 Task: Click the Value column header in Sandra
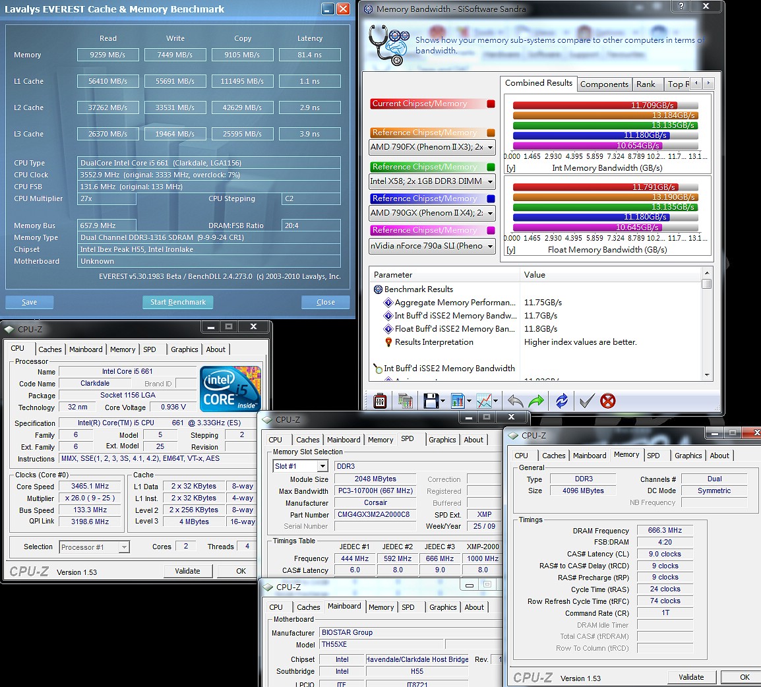(611, 275)
